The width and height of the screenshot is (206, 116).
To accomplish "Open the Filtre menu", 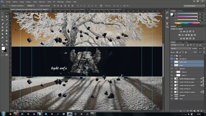I will point(49,2).
